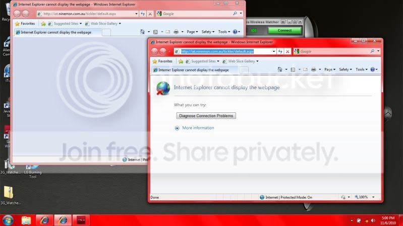Viewport: 403px width, 226px height.
Task: Click selected URL in front address bar
Action: [x=217, y=51]
